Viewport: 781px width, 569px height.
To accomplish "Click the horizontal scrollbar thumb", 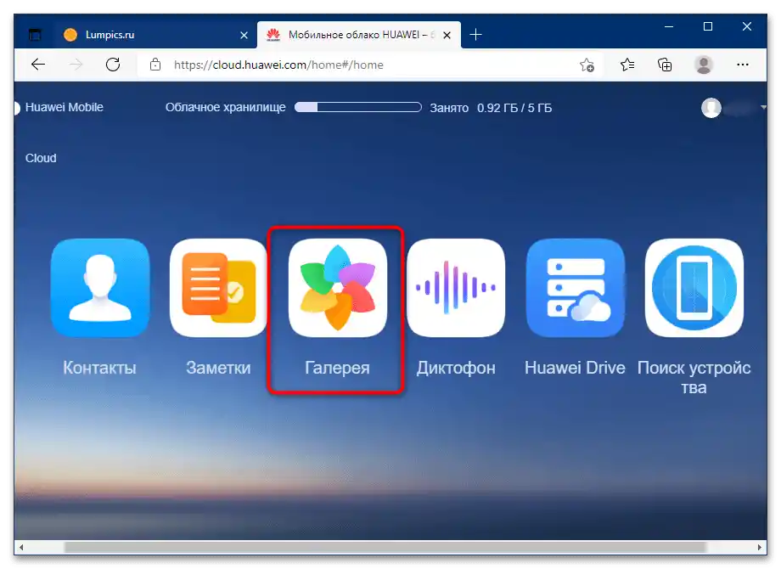I will [385, 547].
